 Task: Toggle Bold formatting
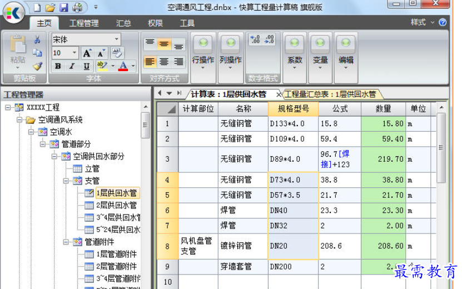[58, 66]
